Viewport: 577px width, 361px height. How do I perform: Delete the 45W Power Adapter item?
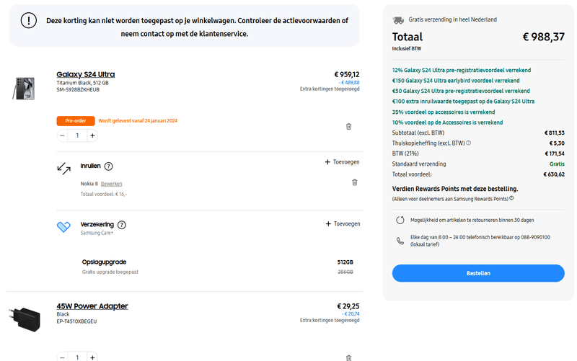tap(348, 357)
